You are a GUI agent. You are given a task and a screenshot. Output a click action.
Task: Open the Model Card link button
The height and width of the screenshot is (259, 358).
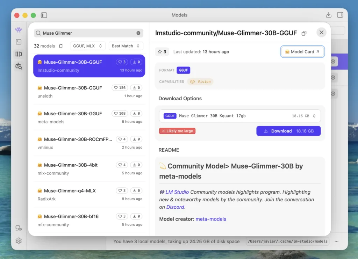[302, 52]
